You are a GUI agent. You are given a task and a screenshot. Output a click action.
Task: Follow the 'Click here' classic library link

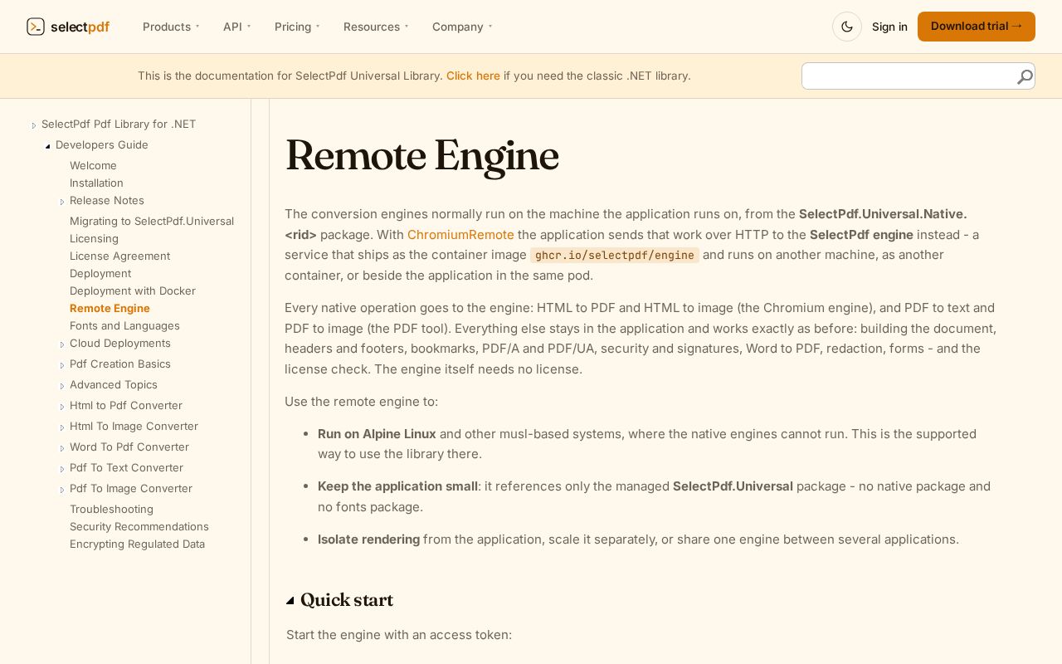point(473,76)
